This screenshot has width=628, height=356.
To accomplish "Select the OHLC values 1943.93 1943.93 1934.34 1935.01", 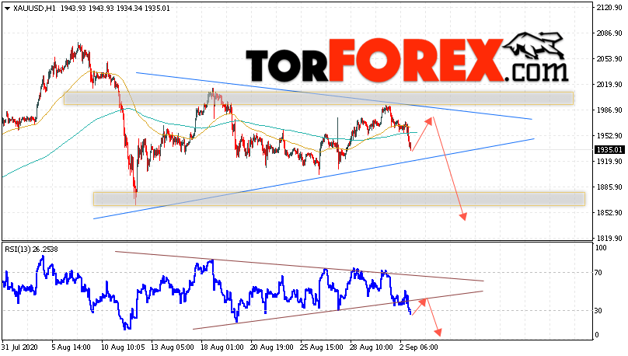I will (115, 9).
